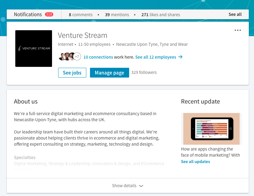Open the Notifications label
The width and height of the screenshot is (254, 196).
28,14
